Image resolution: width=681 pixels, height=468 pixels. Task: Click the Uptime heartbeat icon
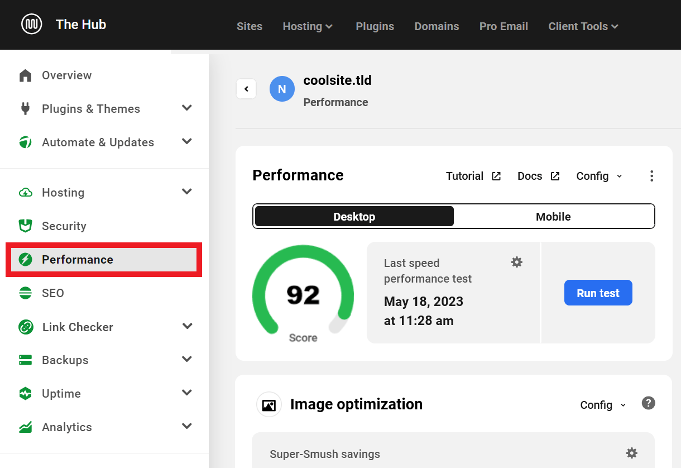25,394
